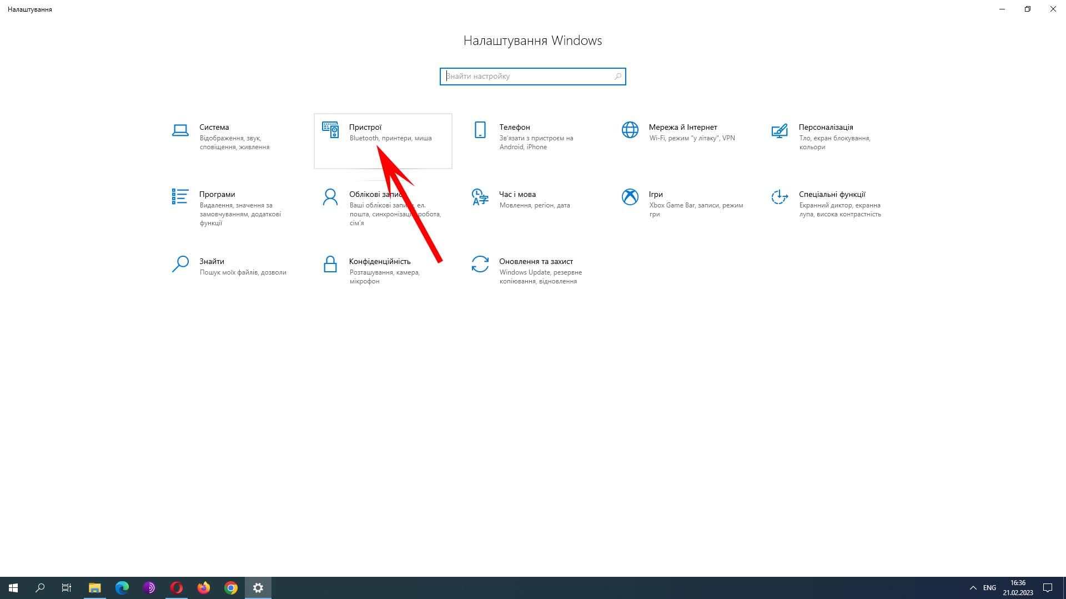Click 'Bluetooth, принтери, миша' description
The height and width of the screenshot is (599, 1066).
390,138
